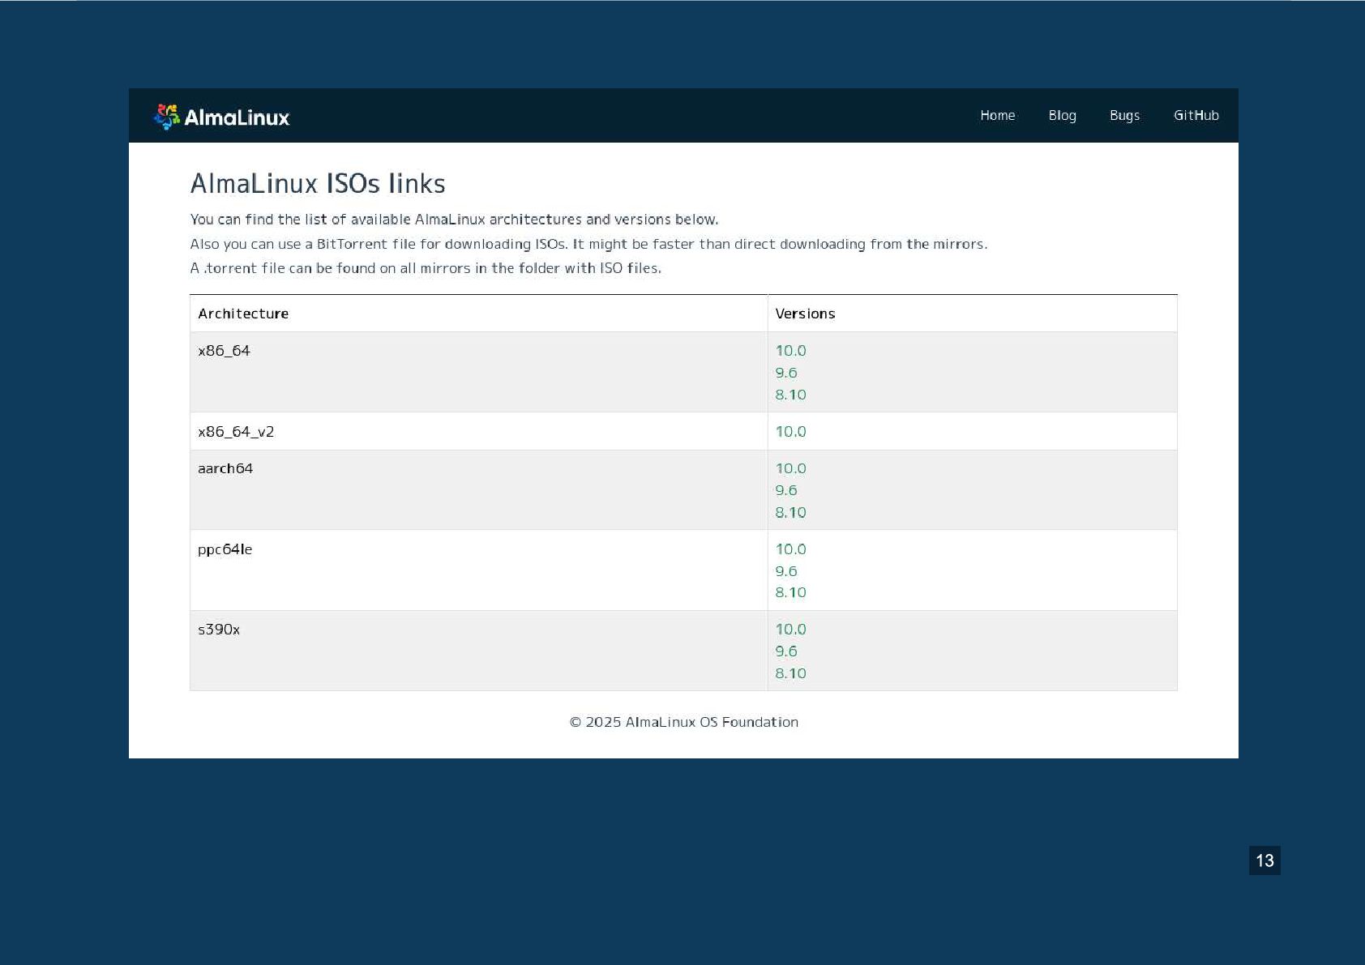Image resolution: width=1365 pixels, height=965 pixels.
Task: Open s390x version 10.0 link
Action: coord(790,630)
